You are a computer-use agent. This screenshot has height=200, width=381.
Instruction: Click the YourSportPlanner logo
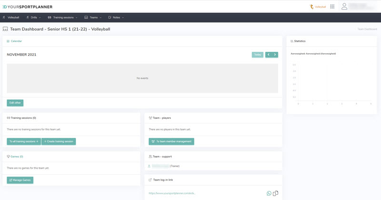[x=27, y=7]
